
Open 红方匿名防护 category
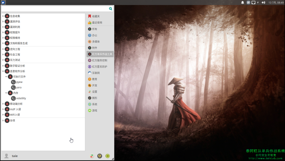(100, 67)
